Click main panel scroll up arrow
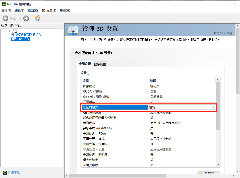Screen dimensions: 240x178 (237, 26)
